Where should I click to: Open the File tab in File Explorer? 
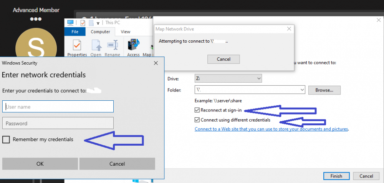pos(75,32)
